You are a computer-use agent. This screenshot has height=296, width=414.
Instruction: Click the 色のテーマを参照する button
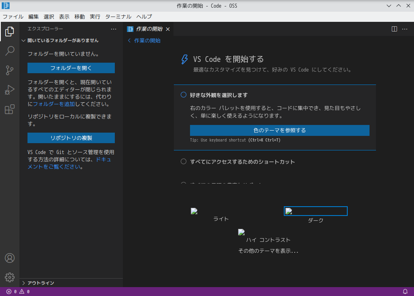tap(280, 131)
